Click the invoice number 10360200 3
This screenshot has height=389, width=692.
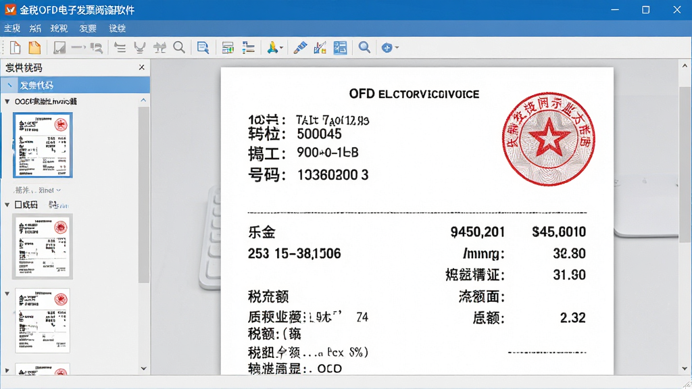coord(332,175)
